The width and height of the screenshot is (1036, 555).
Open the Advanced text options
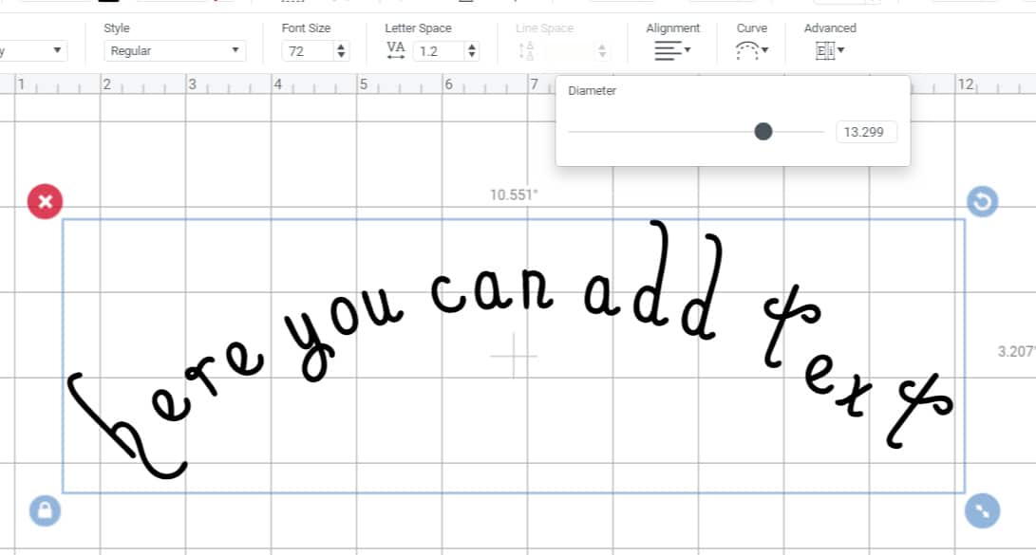[x=829, y=50]
